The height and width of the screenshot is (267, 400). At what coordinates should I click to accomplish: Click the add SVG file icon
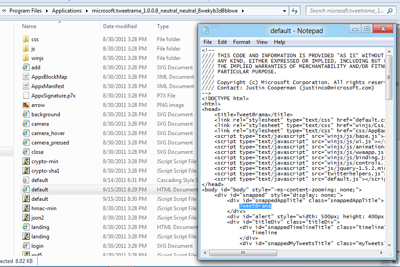click(x=26, y=68)
